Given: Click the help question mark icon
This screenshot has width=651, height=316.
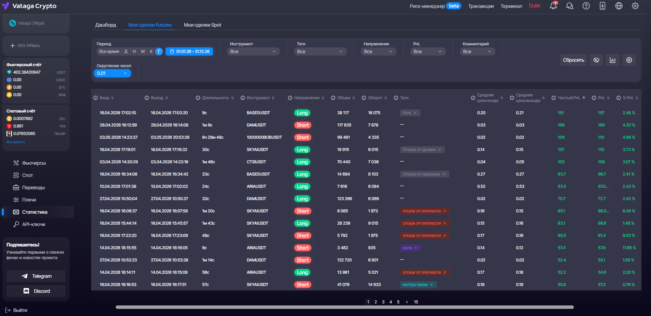Looking at the screenshot, I should tap(586, 6).
